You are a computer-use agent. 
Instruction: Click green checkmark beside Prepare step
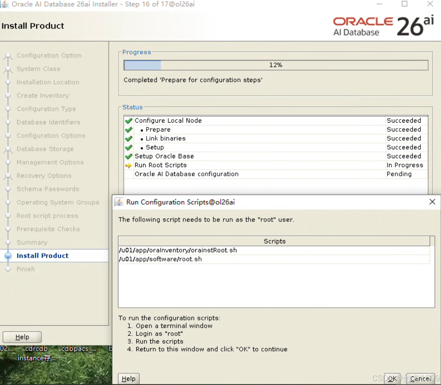(x=129, y=130)
